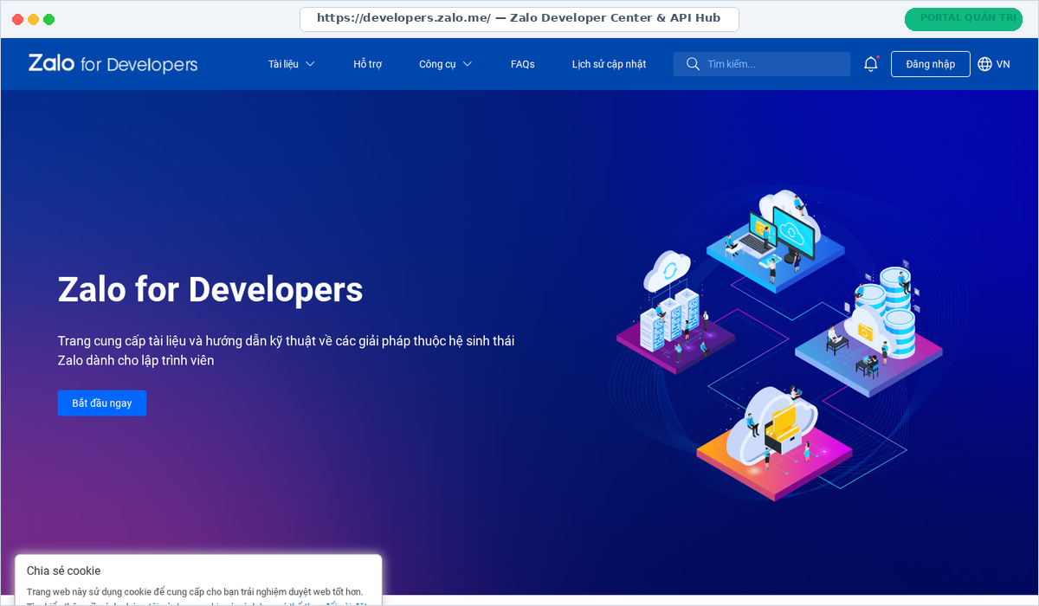Click the Zalo for Developers hero heading
Screen dimensions: 1039x606
[210, 289]
